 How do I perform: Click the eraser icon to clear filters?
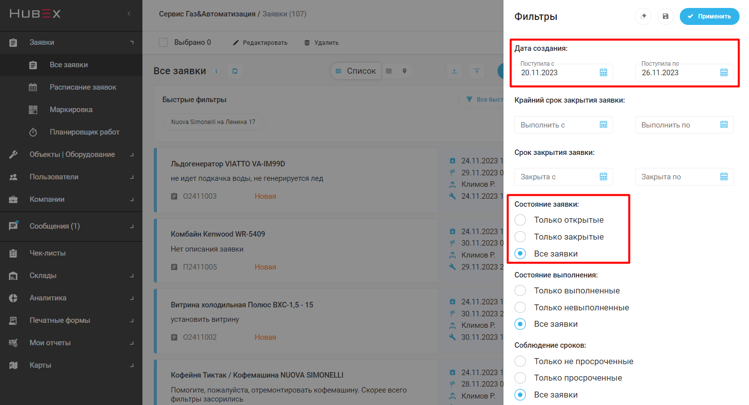[643, 16]
